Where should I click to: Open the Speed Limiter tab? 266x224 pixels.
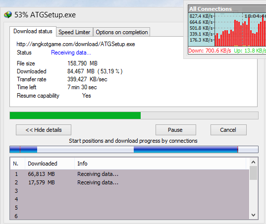point(74,32)
